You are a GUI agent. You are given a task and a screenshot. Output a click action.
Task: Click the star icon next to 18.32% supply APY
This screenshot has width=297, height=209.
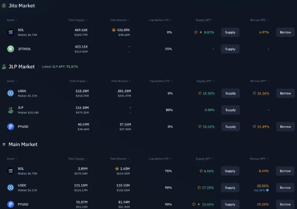click(x=200, y=93)
